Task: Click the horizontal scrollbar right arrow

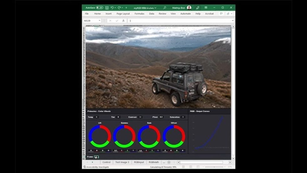Action: [x=230, y=162]
